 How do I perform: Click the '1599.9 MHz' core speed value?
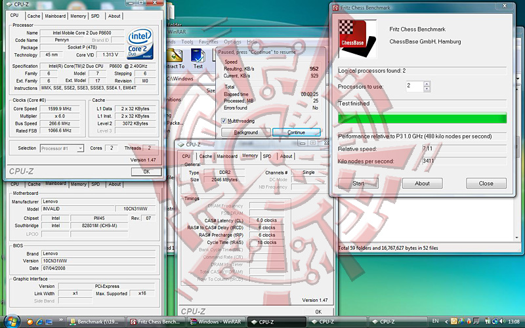pyautogui.click(x=60, y=109)
